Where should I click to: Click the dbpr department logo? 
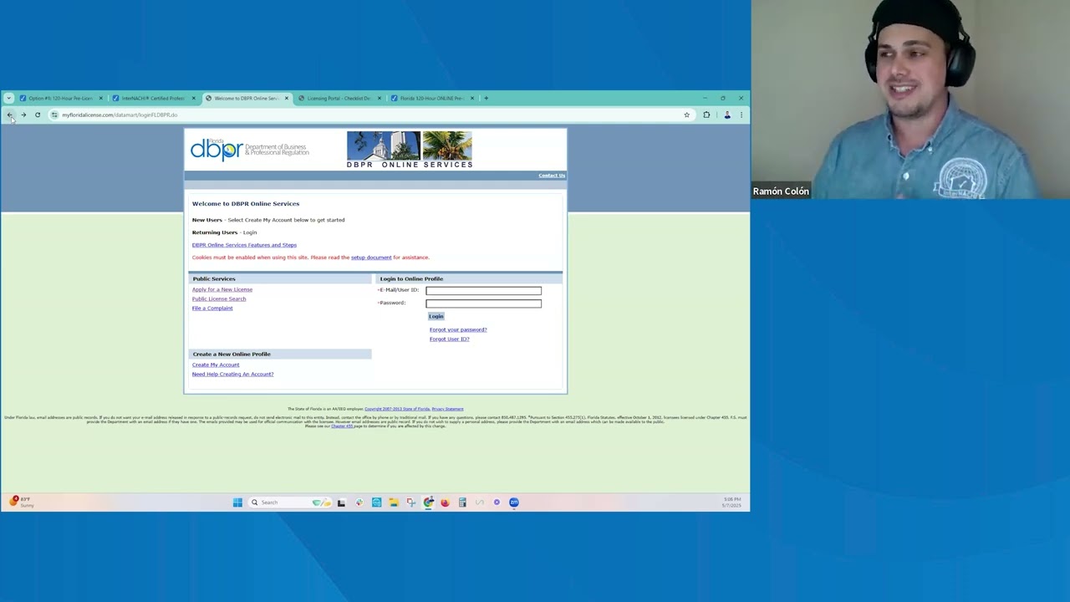tap(249, 150)
